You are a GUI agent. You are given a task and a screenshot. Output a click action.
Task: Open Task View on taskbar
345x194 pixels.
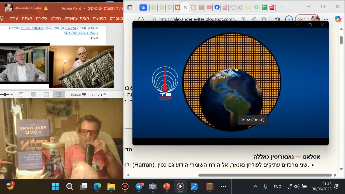pos(84,186)
